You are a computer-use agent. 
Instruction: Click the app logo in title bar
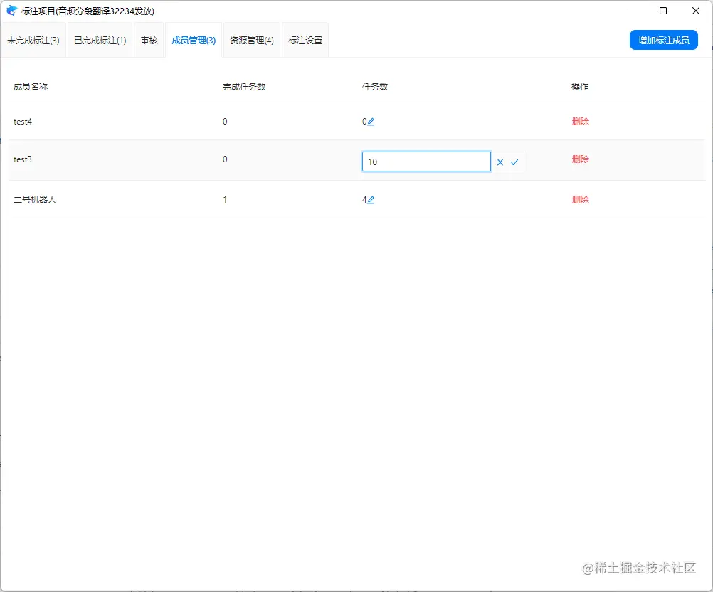click(12, 11)
